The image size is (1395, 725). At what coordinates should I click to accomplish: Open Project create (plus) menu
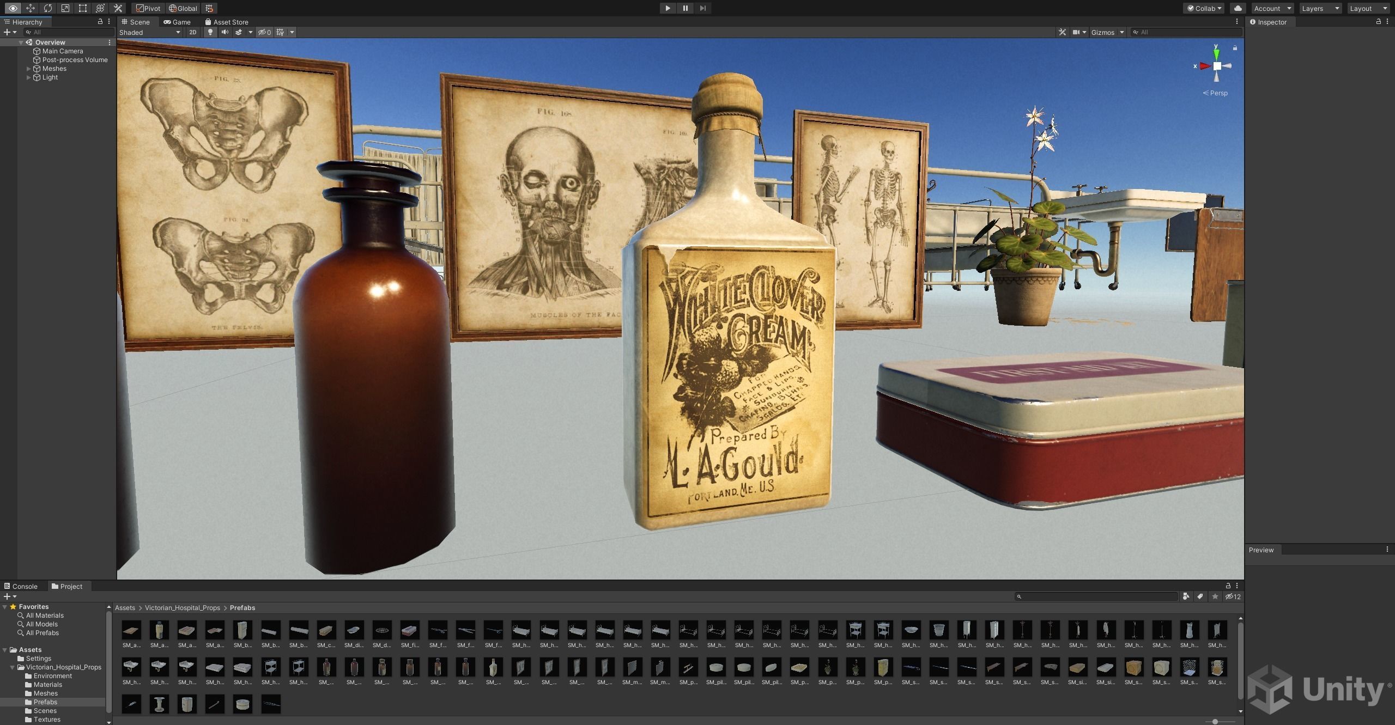pyautogui.click(x=10, y=596)
